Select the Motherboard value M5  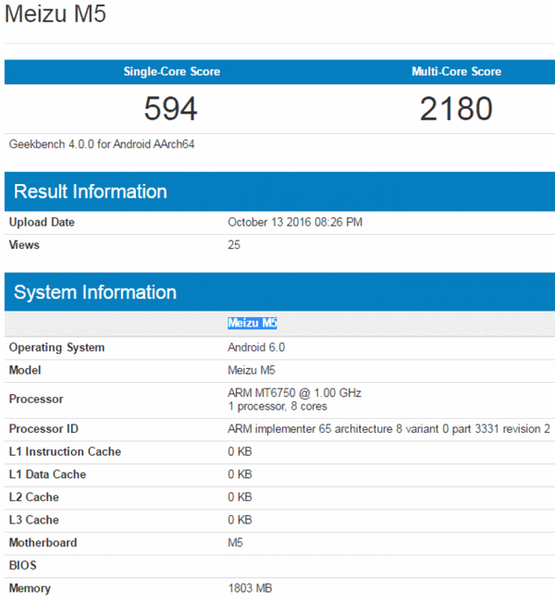tap(235, 543)
